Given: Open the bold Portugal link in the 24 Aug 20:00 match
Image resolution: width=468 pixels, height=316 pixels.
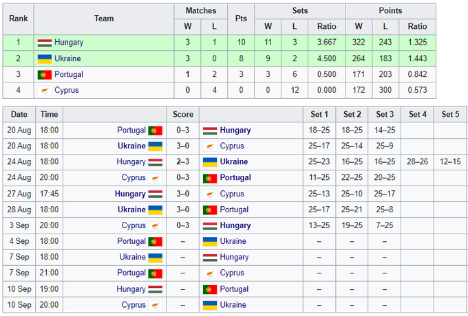Looking at the screenshot, I should click(236, 178).
